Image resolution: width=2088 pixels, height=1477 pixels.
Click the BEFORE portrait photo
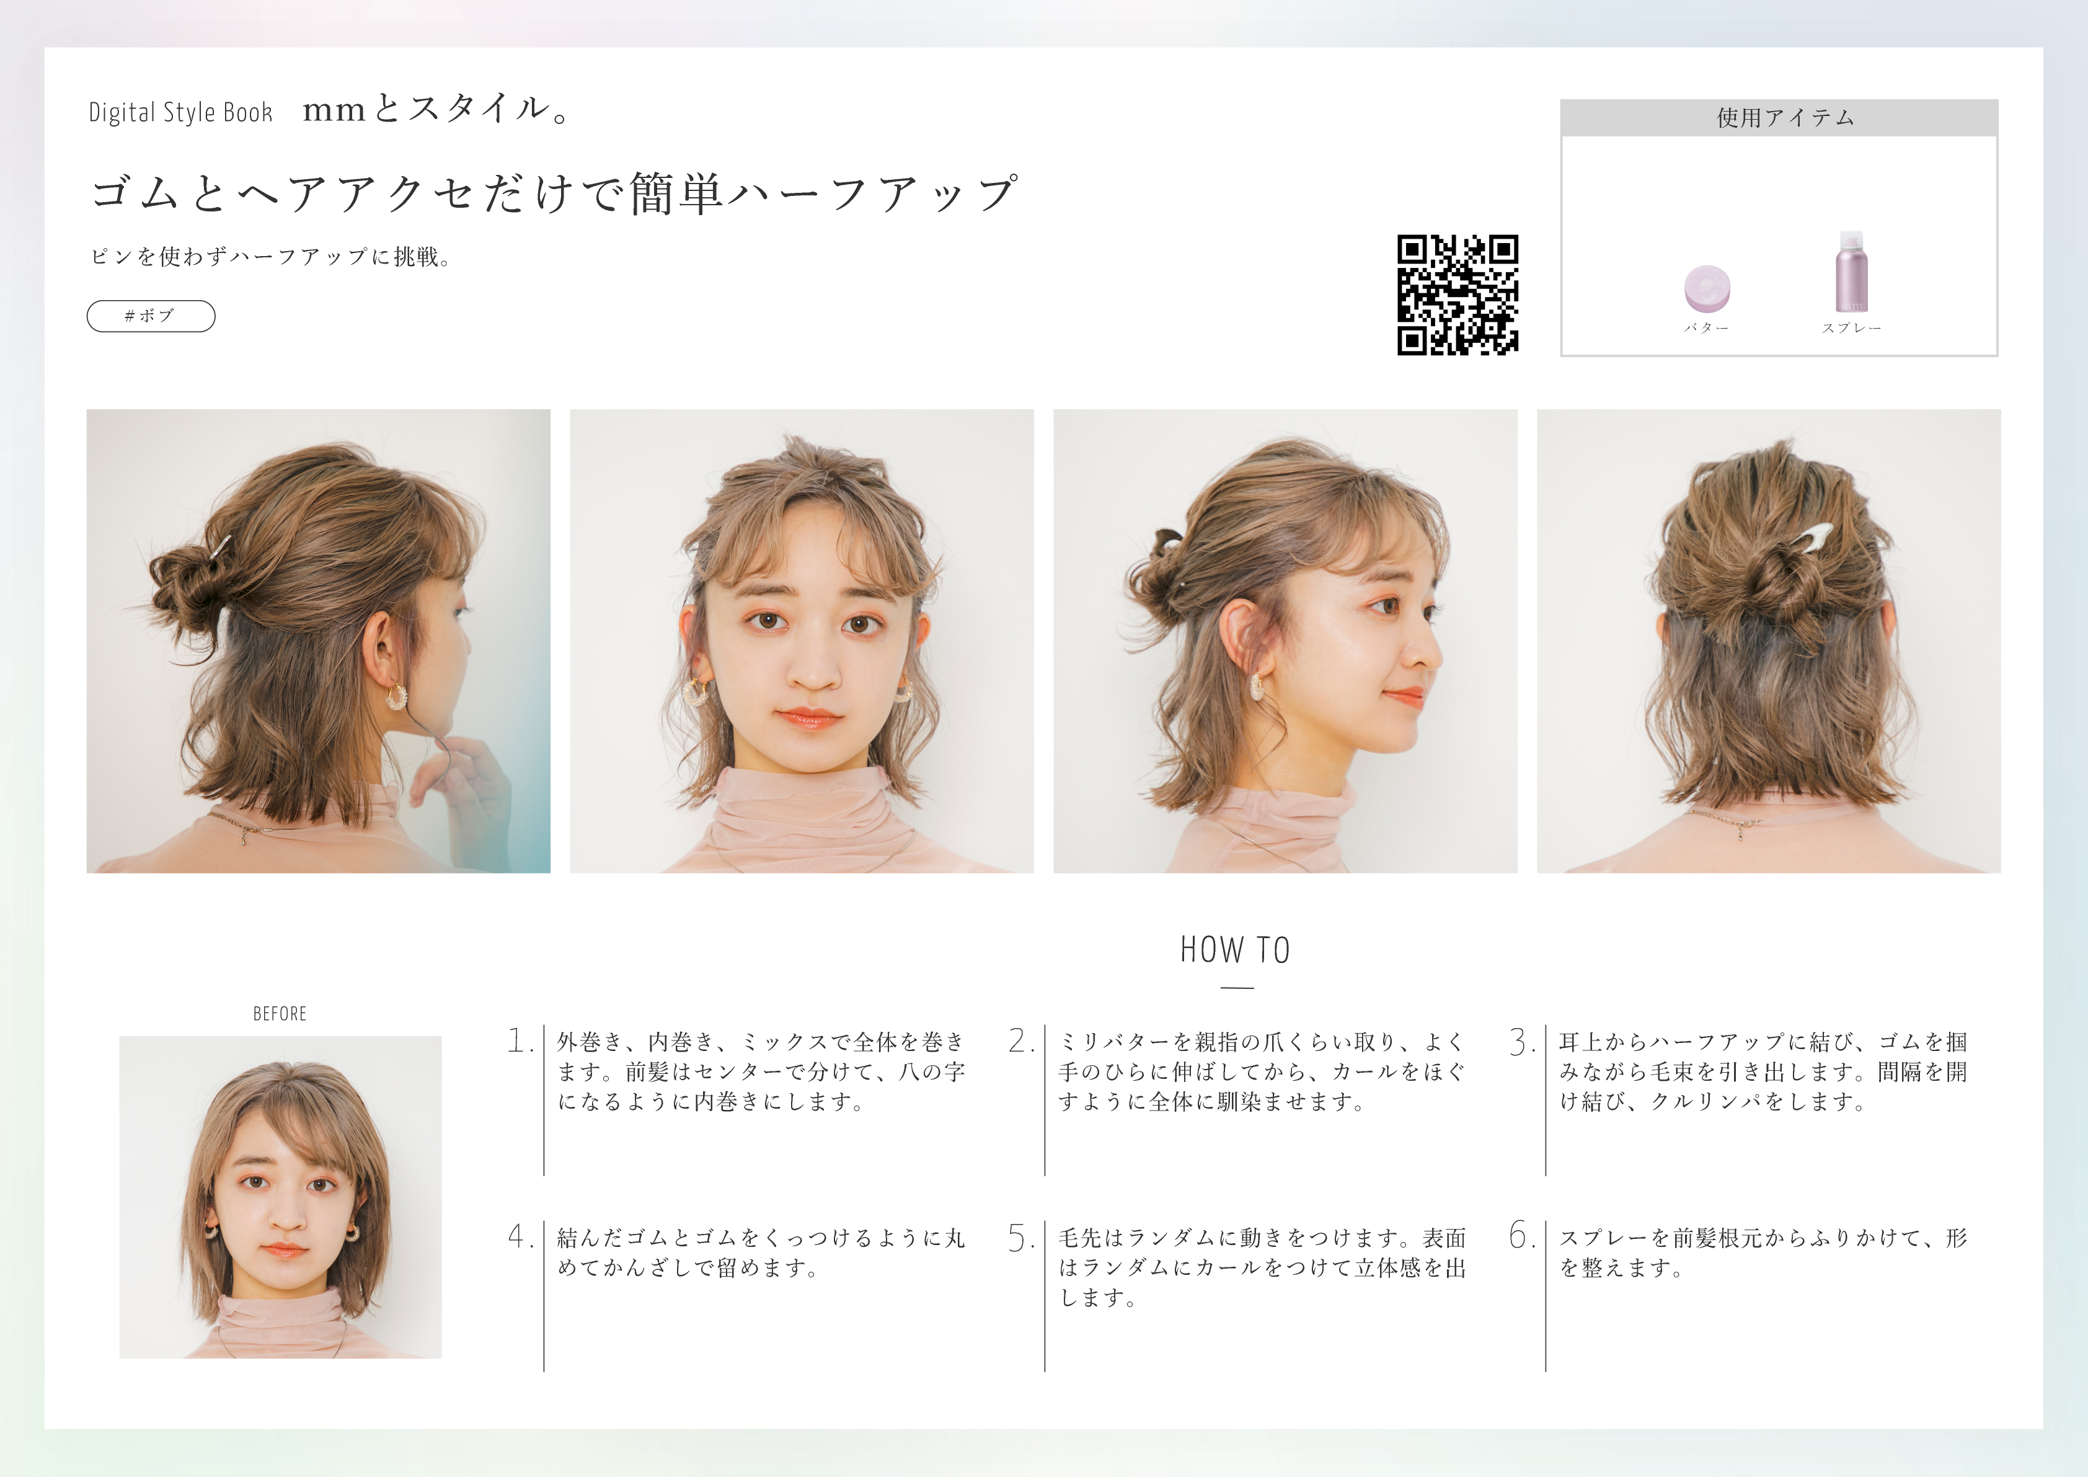pyautogui.click(x=280, y=1196)
